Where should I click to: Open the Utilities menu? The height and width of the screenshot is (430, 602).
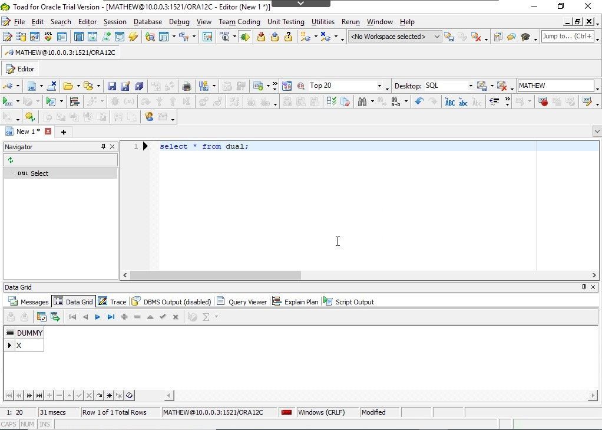[323, 22]
